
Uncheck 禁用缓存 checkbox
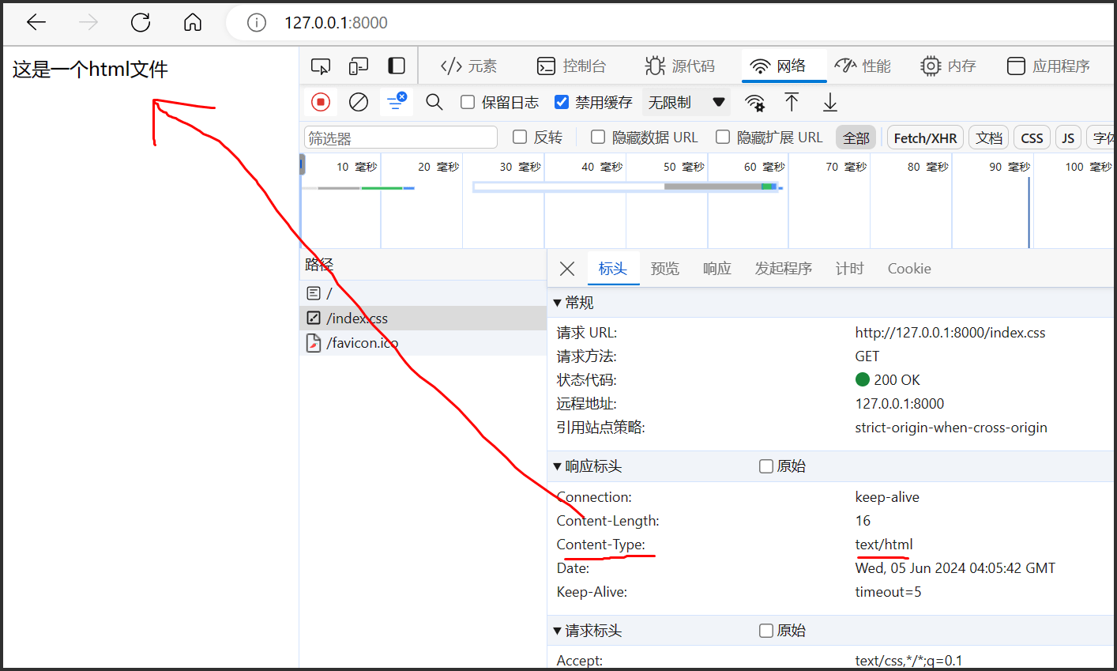pos(562,102)
